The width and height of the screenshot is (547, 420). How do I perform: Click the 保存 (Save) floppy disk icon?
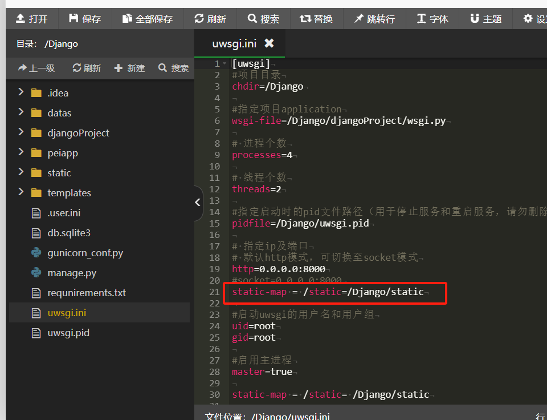pos(74,18)
